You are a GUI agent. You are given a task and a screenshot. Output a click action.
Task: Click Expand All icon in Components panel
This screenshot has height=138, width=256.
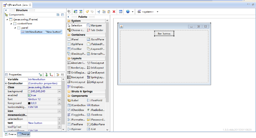(58, 15)
